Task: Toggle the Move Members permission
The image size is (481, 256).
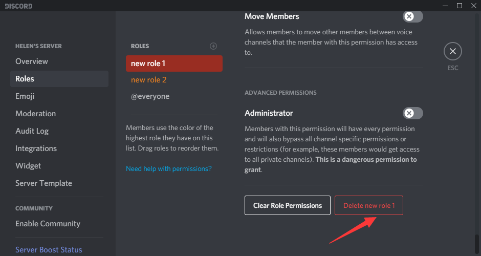Action: pos(412,16)
